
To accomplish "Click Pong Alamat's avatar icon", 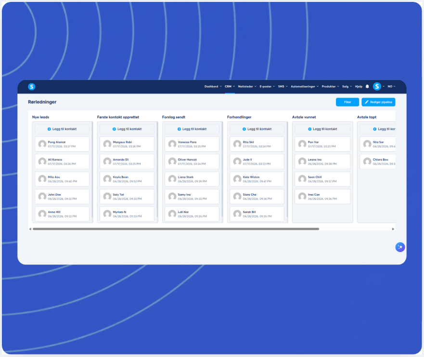I will coord(42,144).
